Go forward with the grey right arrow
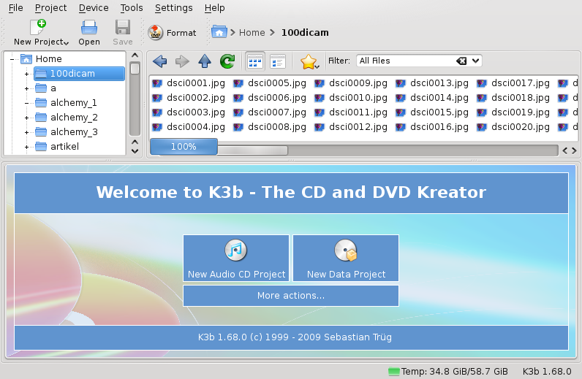Screen dimensions: 582x379 click(x=182, y=61)
